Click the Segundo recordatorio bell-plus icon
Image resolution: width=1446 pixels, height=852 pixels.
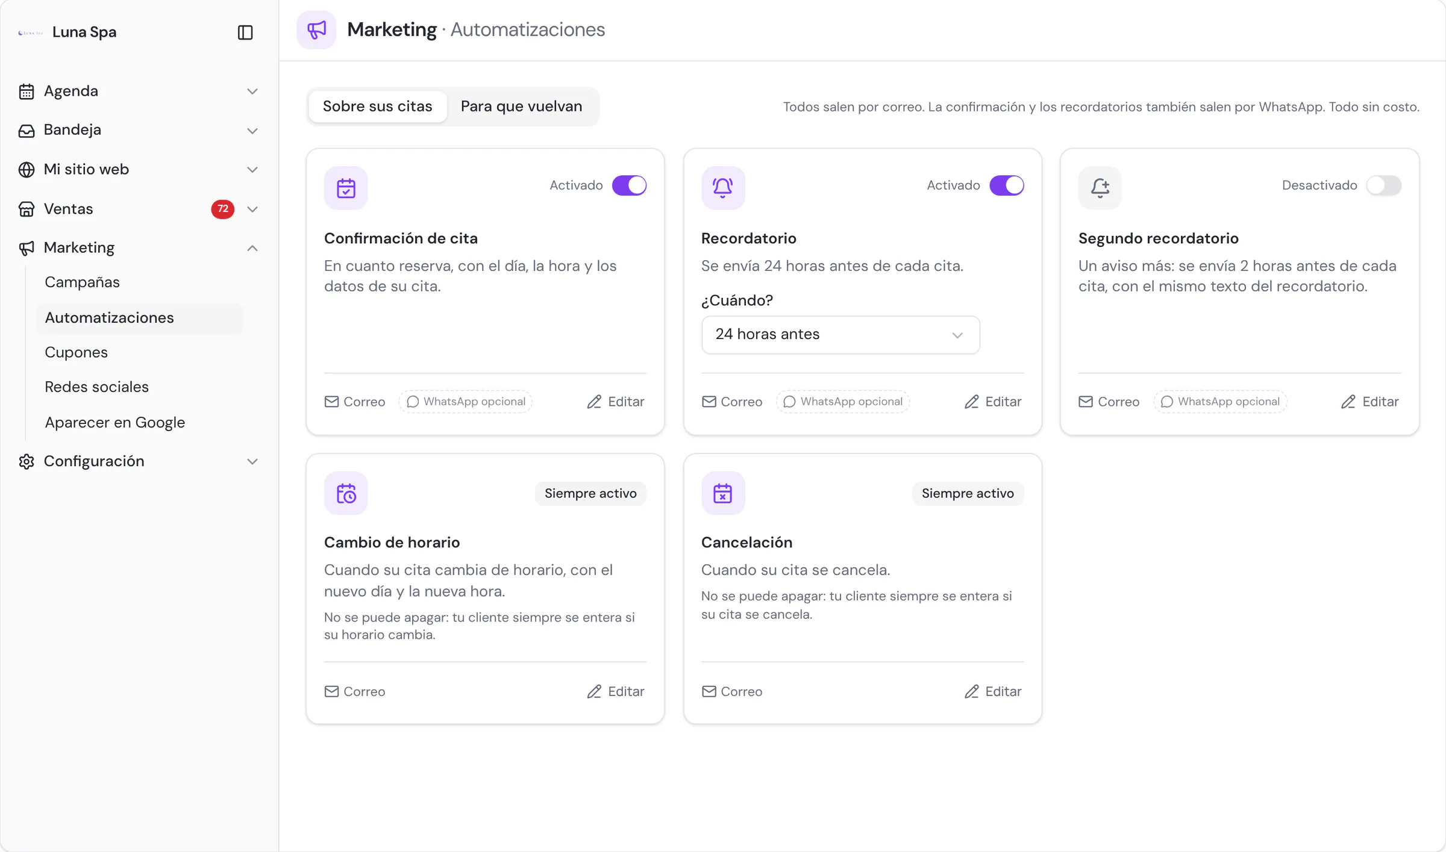point(1100,188)
